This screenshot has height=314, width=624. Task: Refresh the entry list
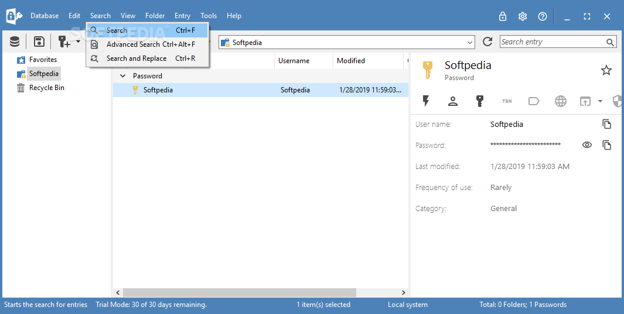pyautogui.click(x=487, y=42)
